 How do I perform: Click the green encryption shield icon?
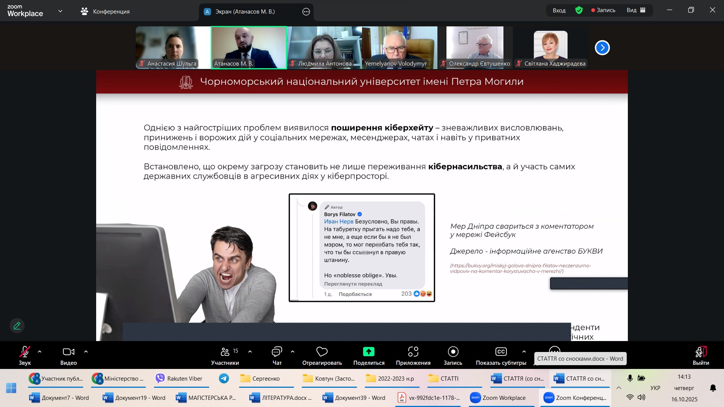[579, 10]
